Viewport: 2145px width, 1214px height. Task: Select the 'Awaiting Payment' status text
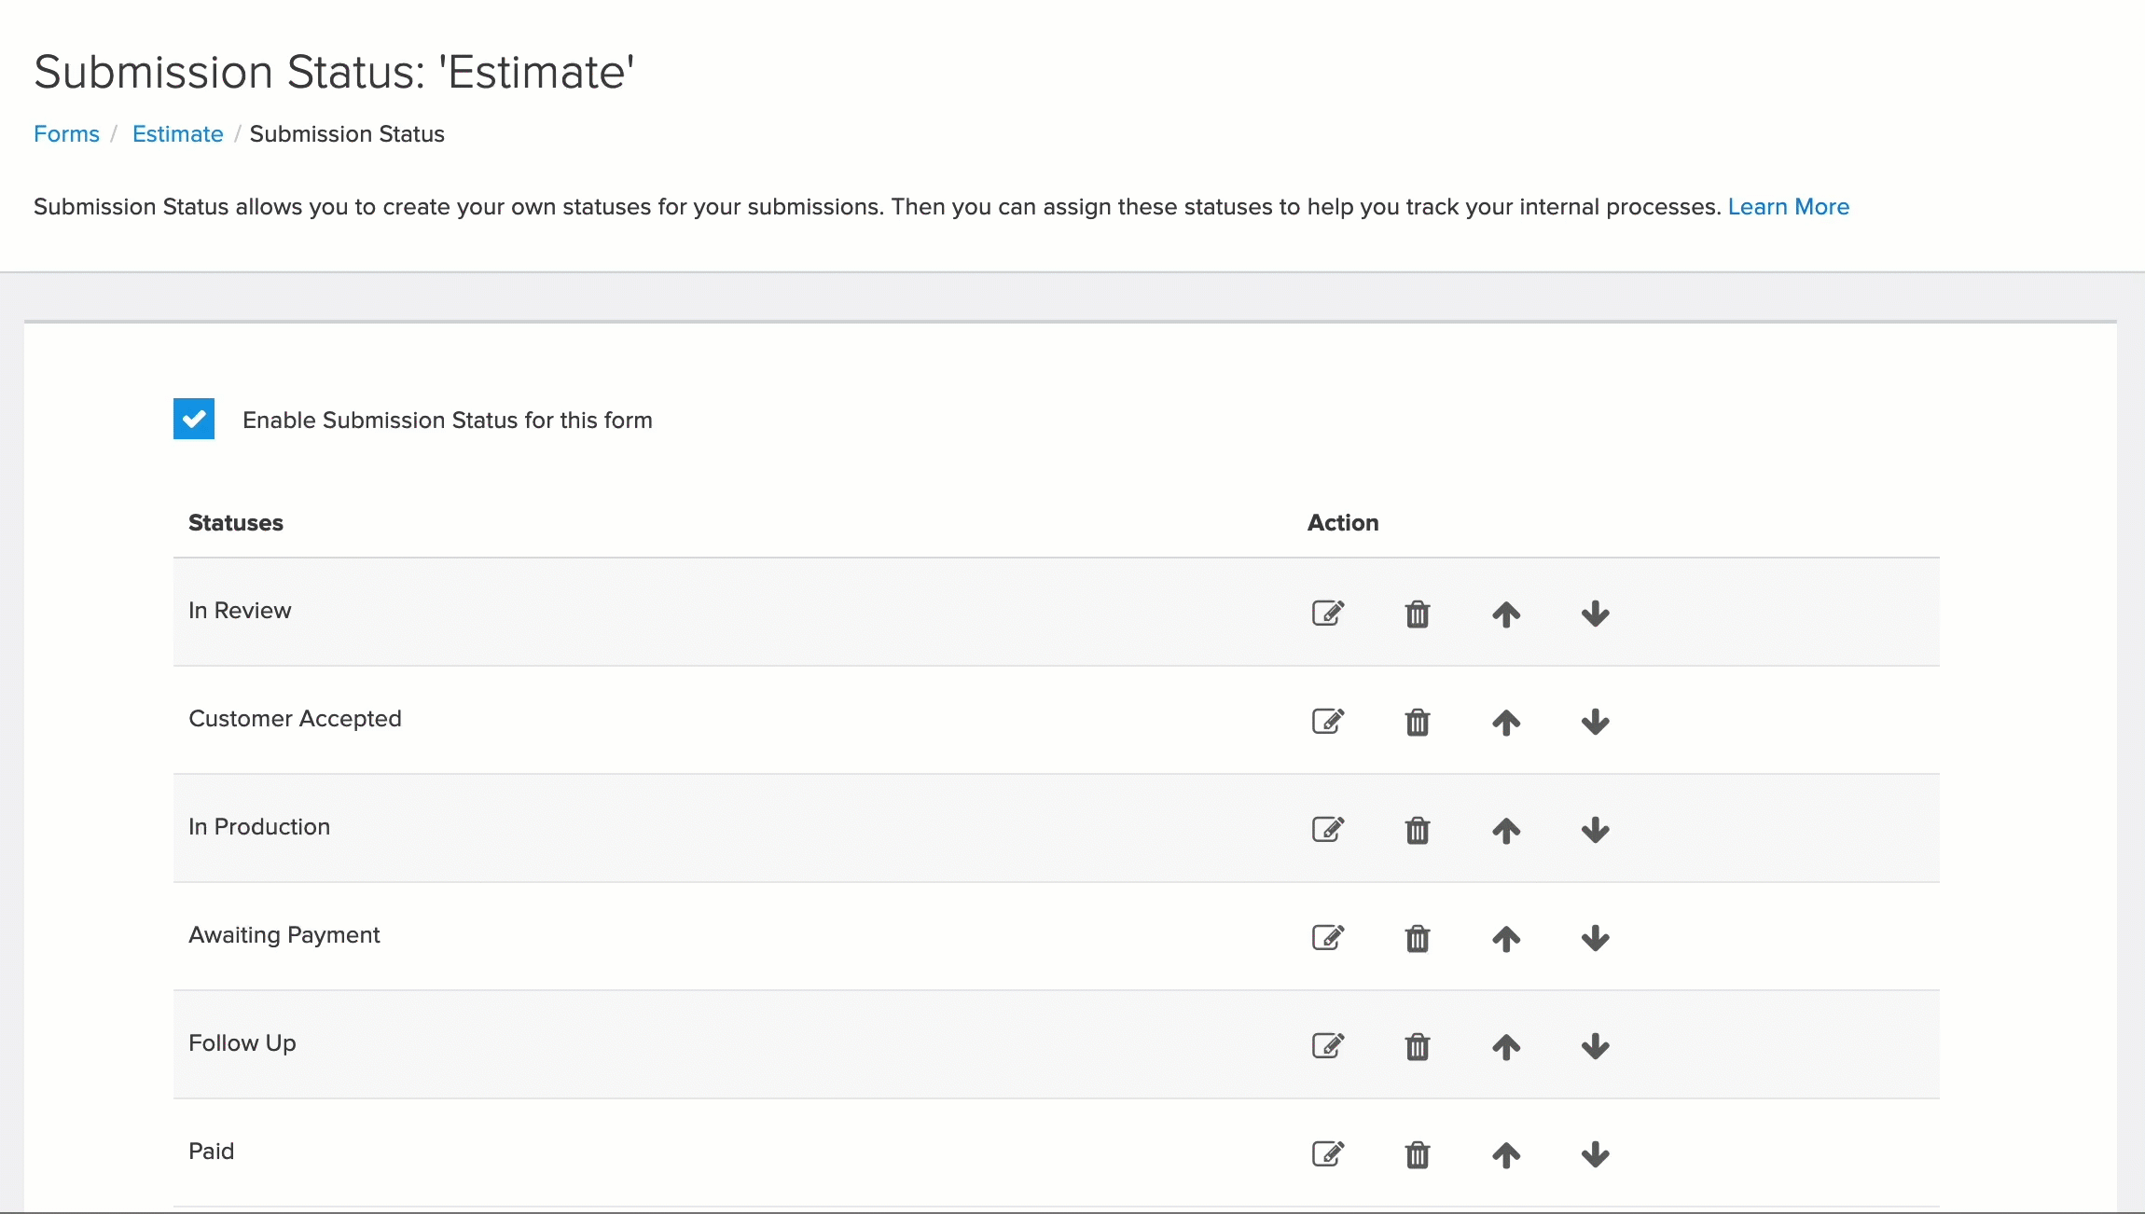284,934
